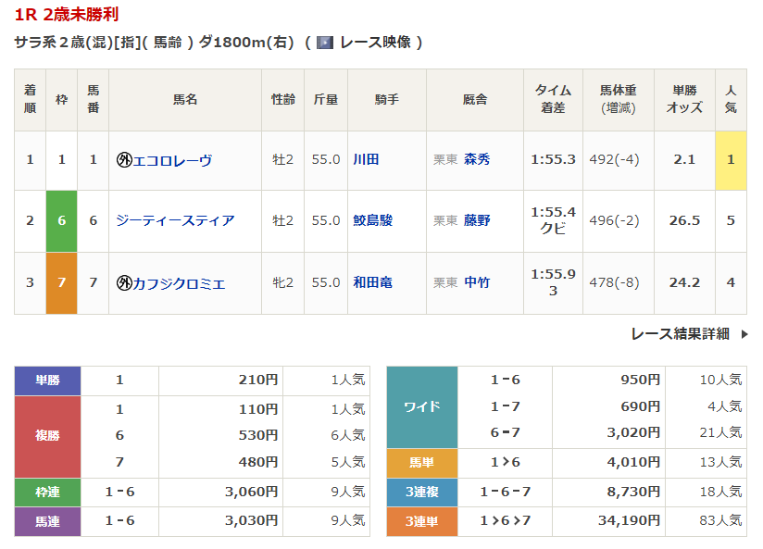Click the 外 mark beside カフジクロミエ
The image size is (763, 549).
pos(124,283)
